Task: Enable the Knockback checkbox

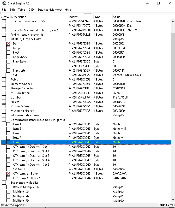Action: 9,57
